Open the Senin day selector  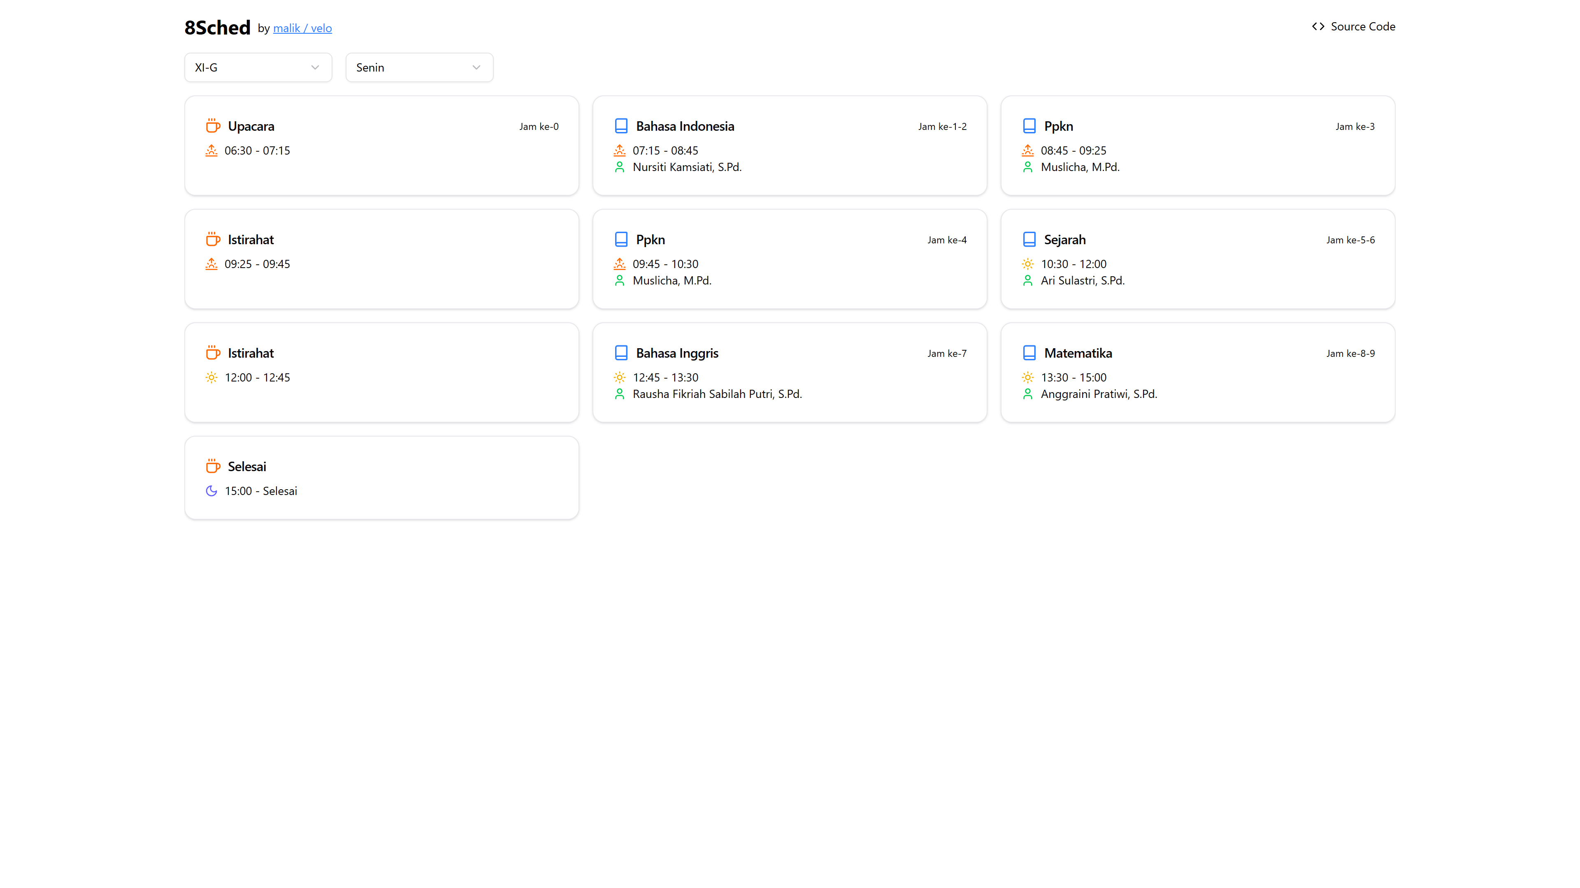[x=419, y=67]
